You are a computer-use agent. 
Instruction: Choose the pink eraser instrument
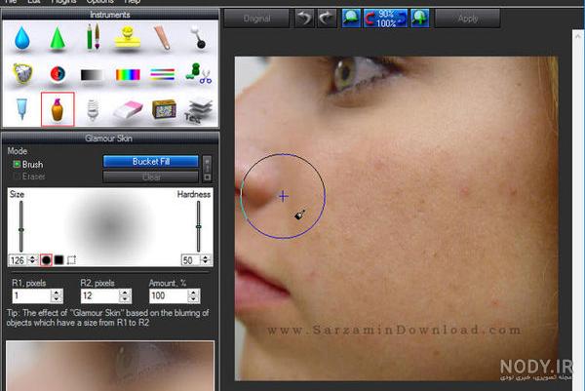click(x=128, y=109)
